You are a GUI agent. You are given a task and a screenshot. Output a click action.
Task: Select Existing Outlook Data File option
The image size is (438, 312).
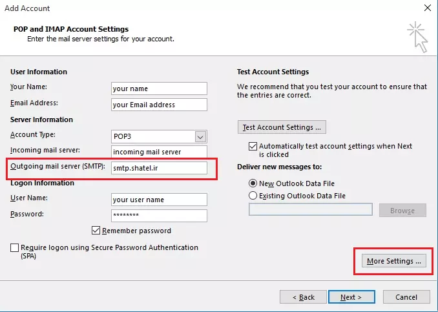pos(253,196)
